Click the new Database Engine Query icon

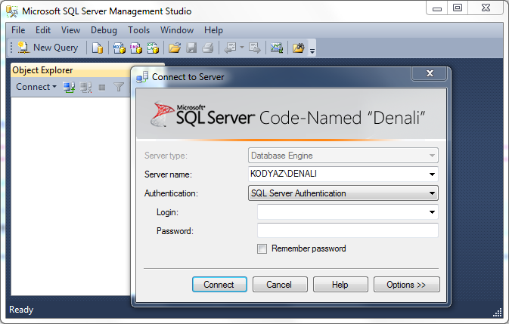pos(98,48)
